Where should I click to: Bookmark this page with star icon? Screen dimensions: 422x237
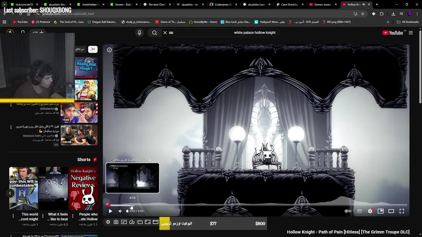point(363,14)
